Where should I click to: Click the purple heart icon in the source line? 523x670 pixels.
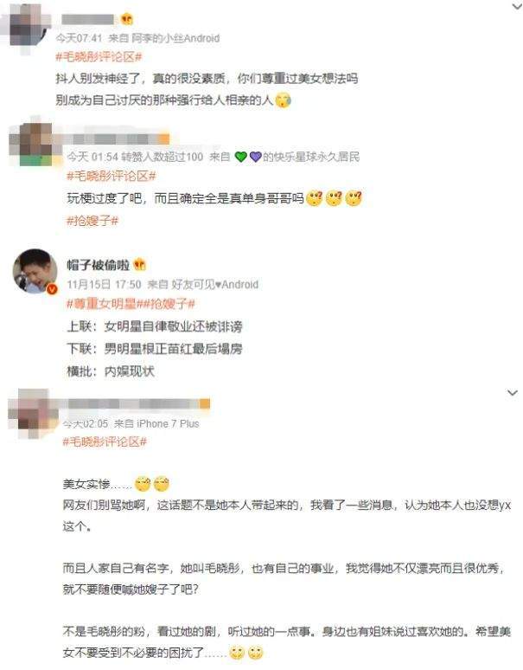pyautogui.click(x=255, y=157)
